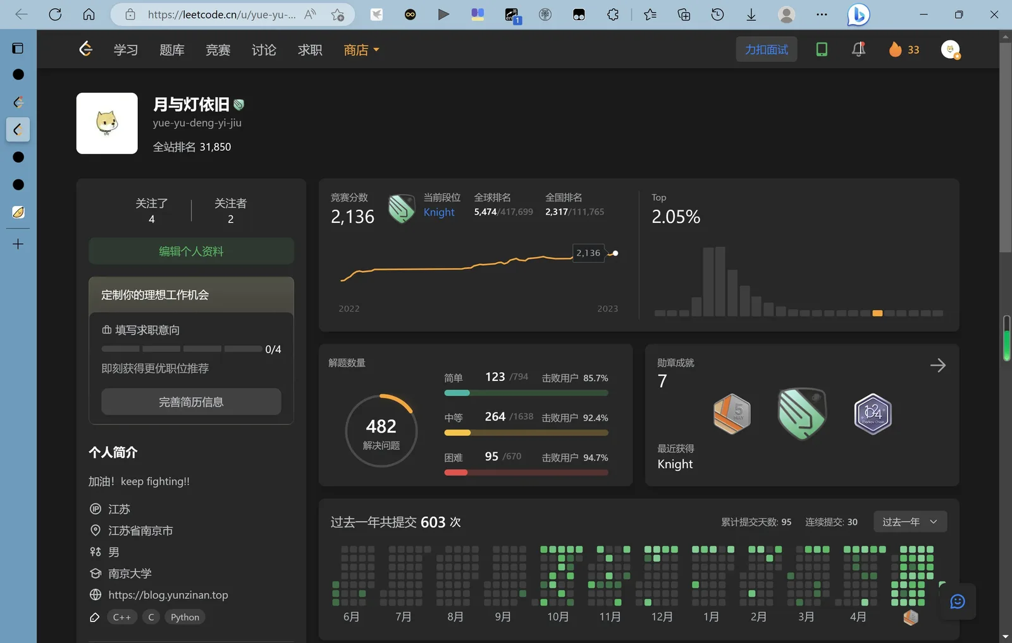Click the purple hexagon badge
1012x643 pixels.
(x=873, y=414)
